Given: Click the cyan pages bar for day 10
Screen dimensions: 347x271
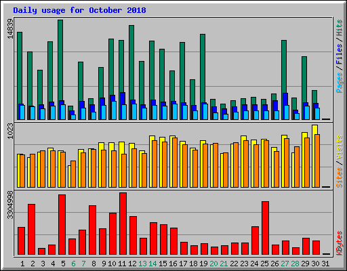Looking at the screenshot, I should click(114, 110).
